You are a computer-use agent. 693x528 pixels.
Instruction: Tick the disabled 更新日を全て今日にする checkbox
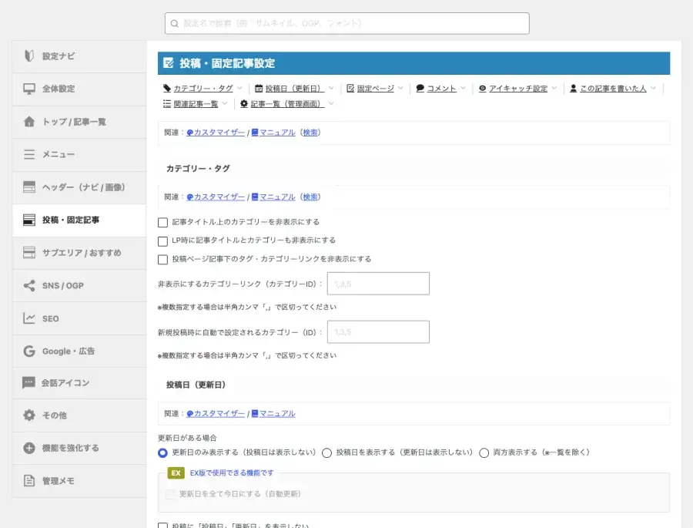170,494
